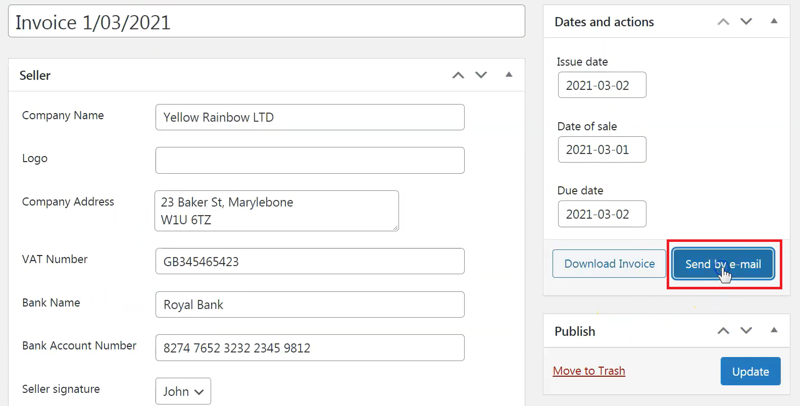Edit the invoice title field
This screenshot has width=800, height=406.
[267, 21]
